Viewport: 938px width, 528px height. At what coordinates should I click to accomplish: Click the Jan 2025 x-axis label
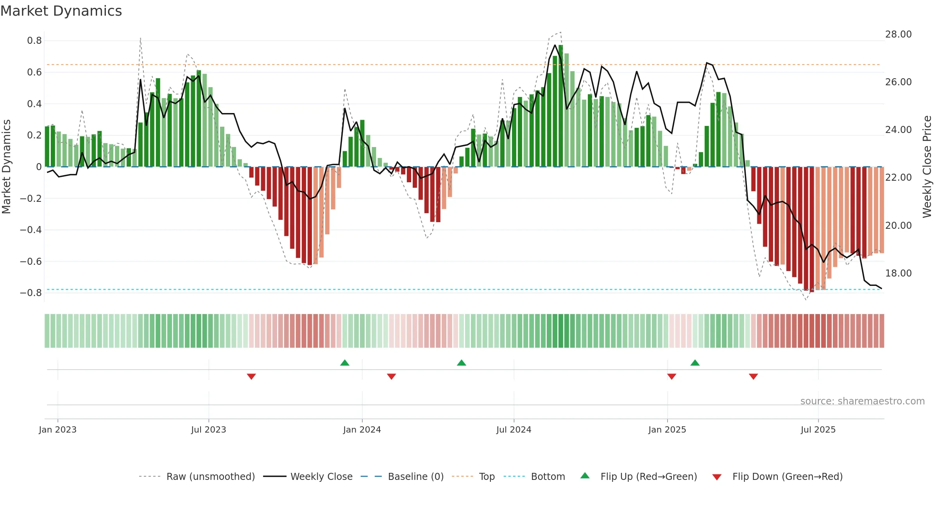pyautogui.click(x=668, y=429)
